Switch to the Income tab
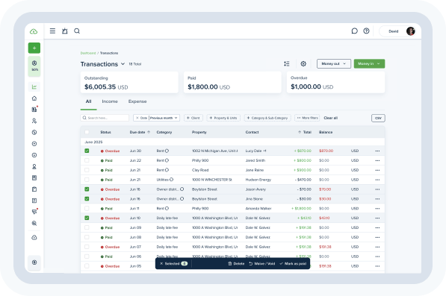Image resolution: width=446 pixels, height=296 pixels. (110, 101)
